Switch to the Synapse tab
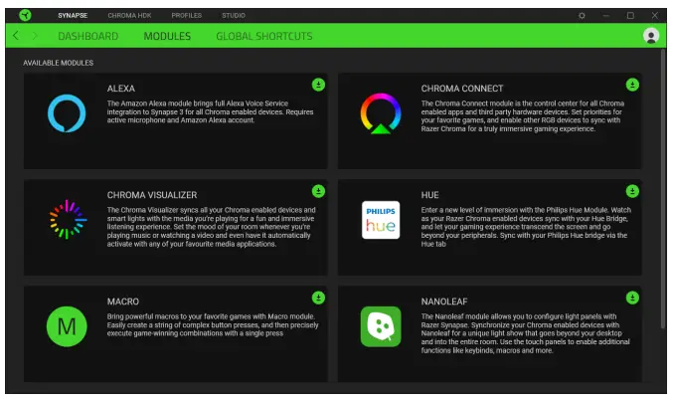The image size is (673, 403). coord(73,16)
